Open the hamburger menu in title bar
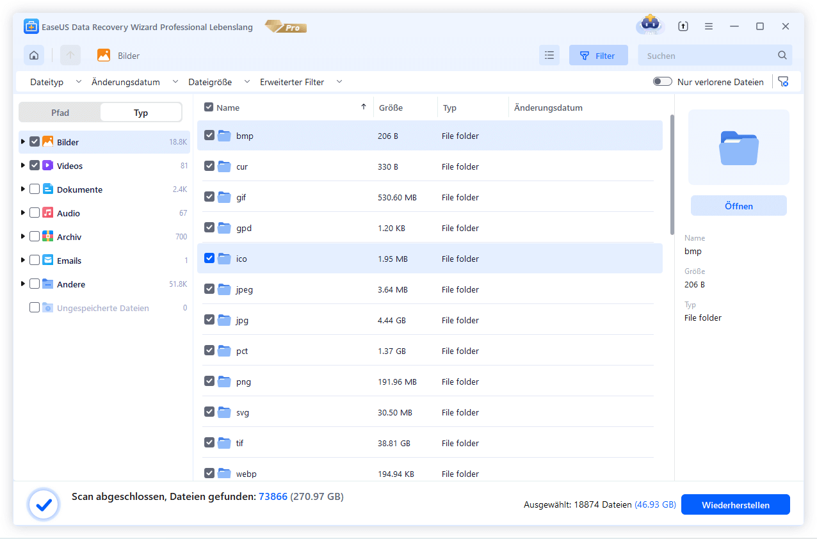 pyautogui.click(x=709, y=26)
